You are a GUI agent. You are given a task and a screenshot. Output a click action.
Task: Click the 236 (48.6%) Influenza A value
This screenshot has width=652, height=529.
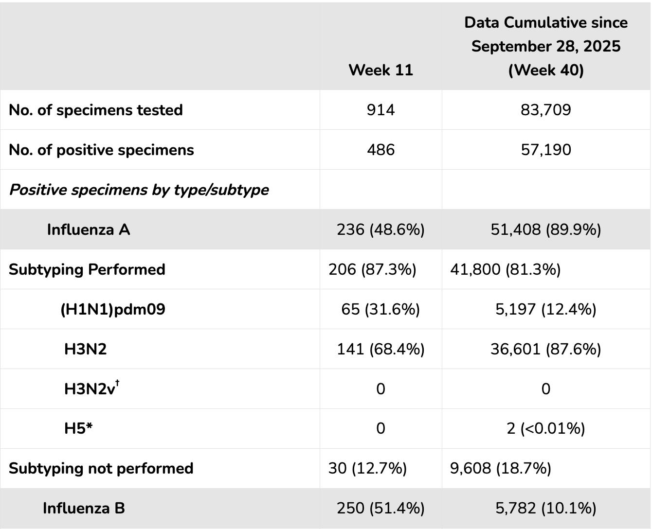380,229
